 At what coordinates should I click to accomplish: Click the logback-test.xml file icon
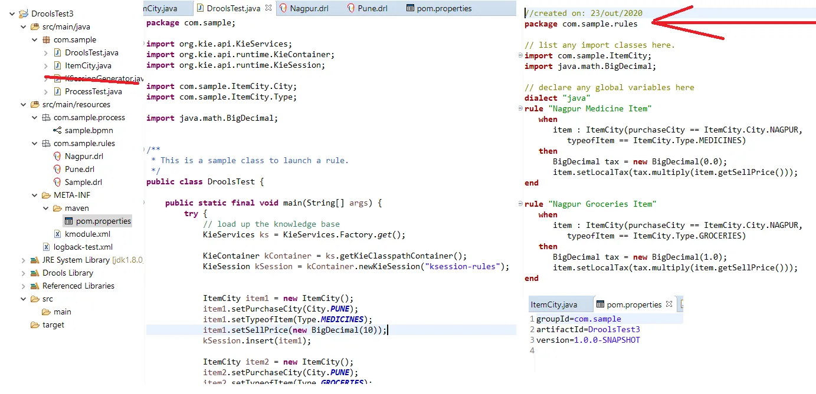point(46,247)
